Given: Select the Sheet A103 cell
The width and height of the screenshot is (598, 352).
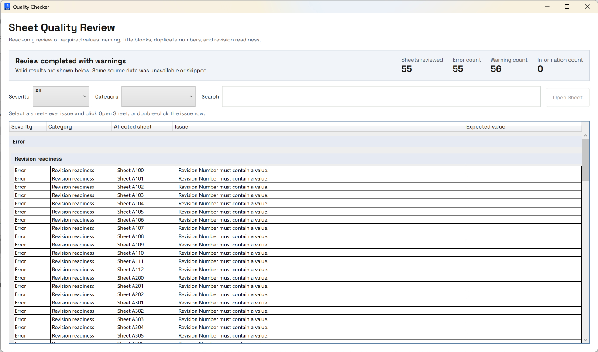Looking at the screenshot, I should [x=146, y=195].
